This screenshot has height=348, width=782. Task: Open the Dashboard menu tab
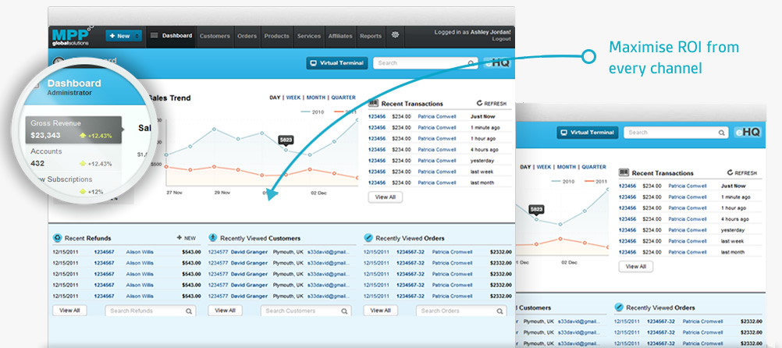pyautogui.click(x=171, y=36)
